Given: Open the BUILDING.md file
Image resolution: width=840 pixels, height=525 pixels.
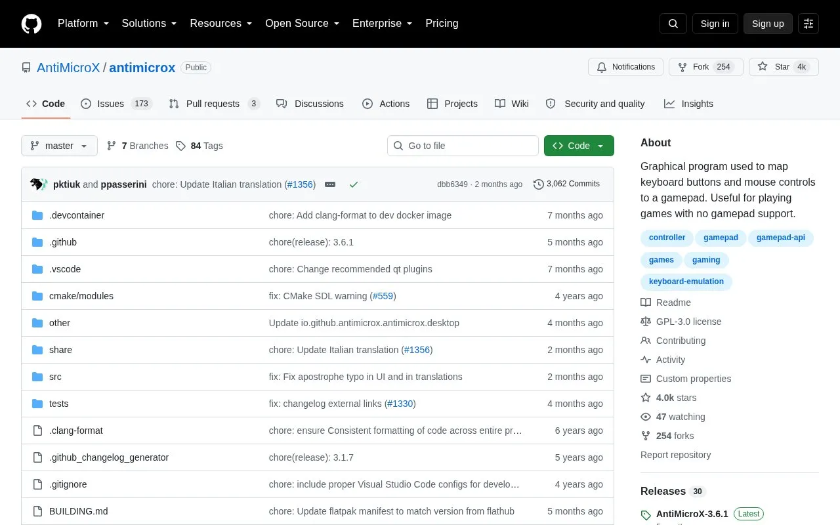Looking at the screenshot, I should pos(79,511).
